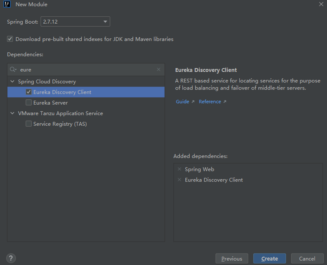Screen dimensions: 327x265
Task: Click the search magnifier icon in dependencies
Action: click(13, 69)
